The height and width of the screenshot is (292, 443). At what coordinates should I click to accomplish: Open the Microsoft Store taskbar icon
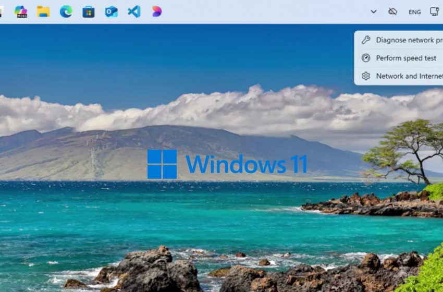pos(89,12)
